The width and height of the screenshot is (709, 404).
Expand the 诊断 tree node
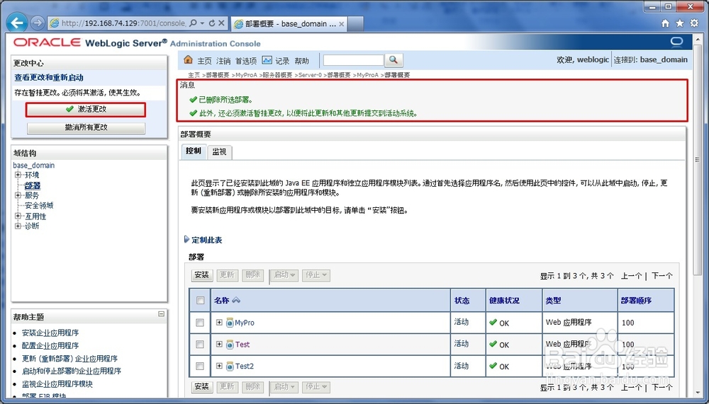click(18, 226)
